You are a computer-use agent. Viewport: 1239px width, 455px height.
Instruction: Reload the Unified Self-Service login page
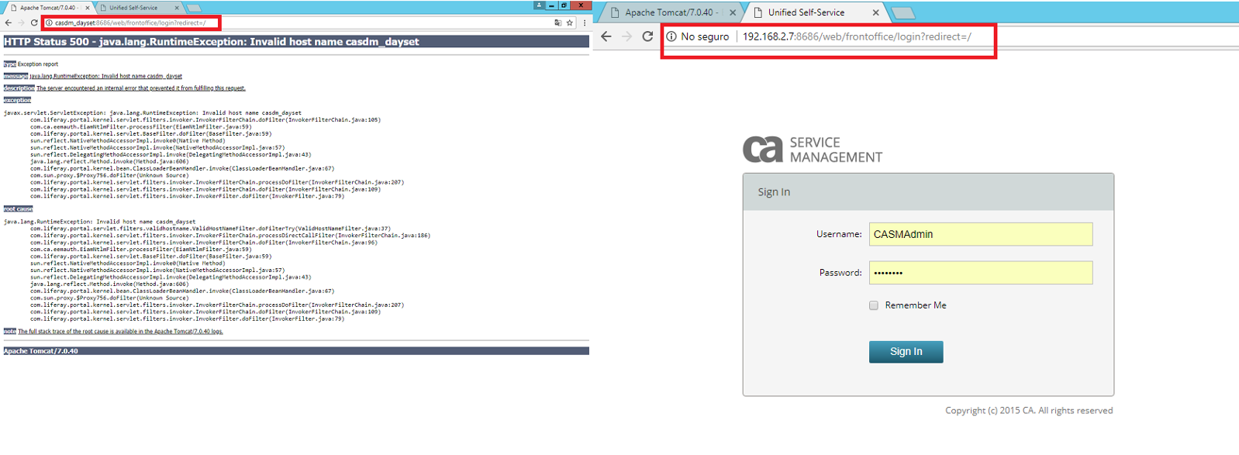647,36
